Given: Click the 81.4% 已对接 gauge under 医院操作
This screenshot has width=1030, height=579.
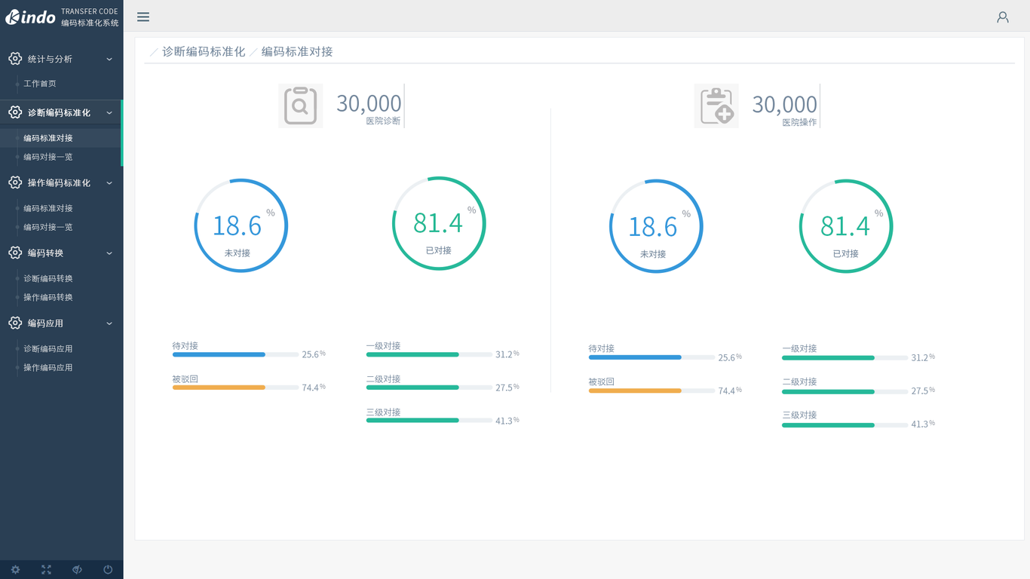Looking at the screenshot, I should 846,226.
